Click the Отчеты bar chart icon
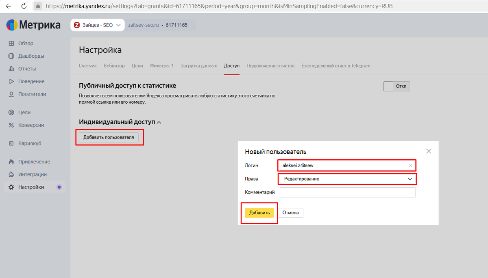This screenshot has width=488, height=278. tap(11, 69)
